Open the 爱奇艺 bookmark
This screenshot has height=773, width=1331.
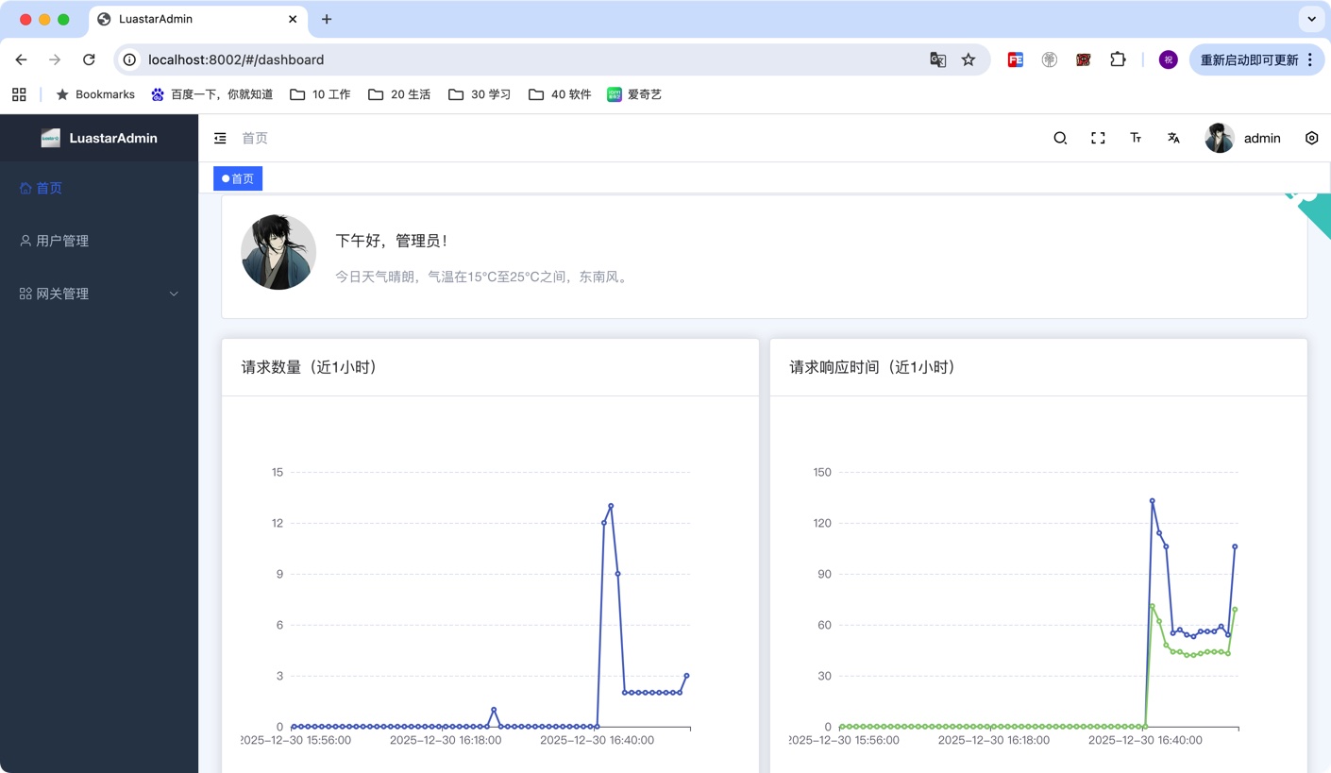point(634,94)
